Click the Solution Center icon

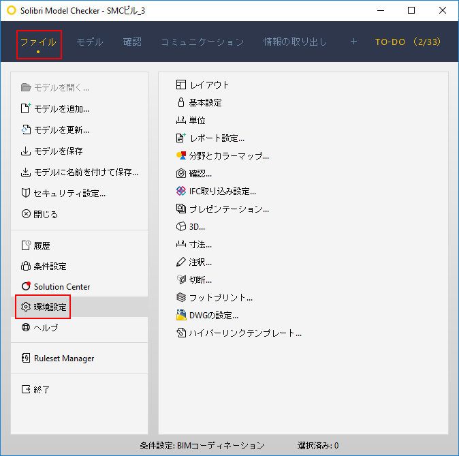26,286
